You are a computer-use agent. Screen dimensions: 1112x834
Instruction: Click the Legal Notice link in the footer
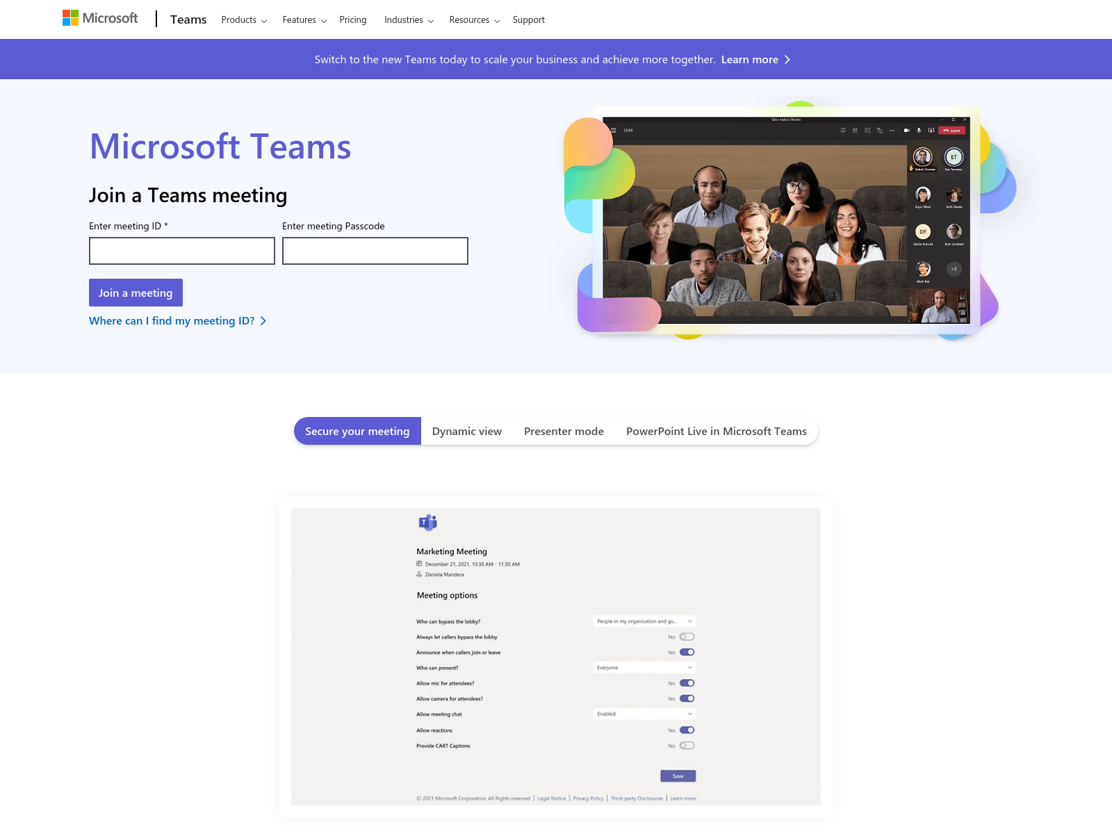552,799
